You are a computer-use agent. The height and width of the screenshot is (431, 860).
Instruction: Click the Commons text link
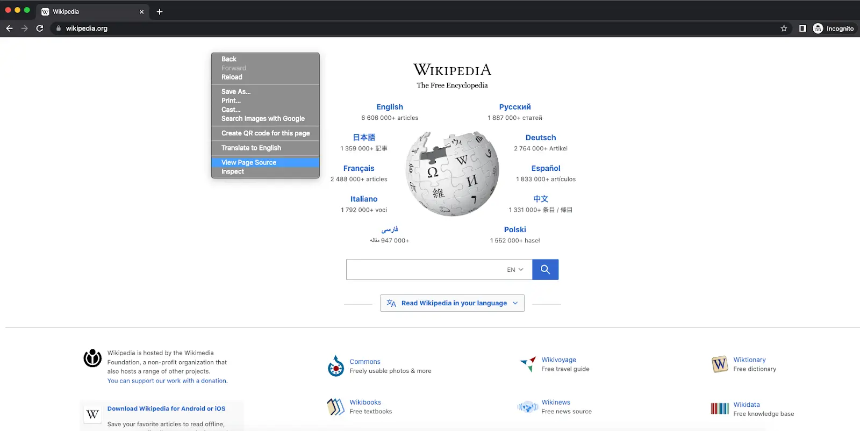tap(365, 362)
